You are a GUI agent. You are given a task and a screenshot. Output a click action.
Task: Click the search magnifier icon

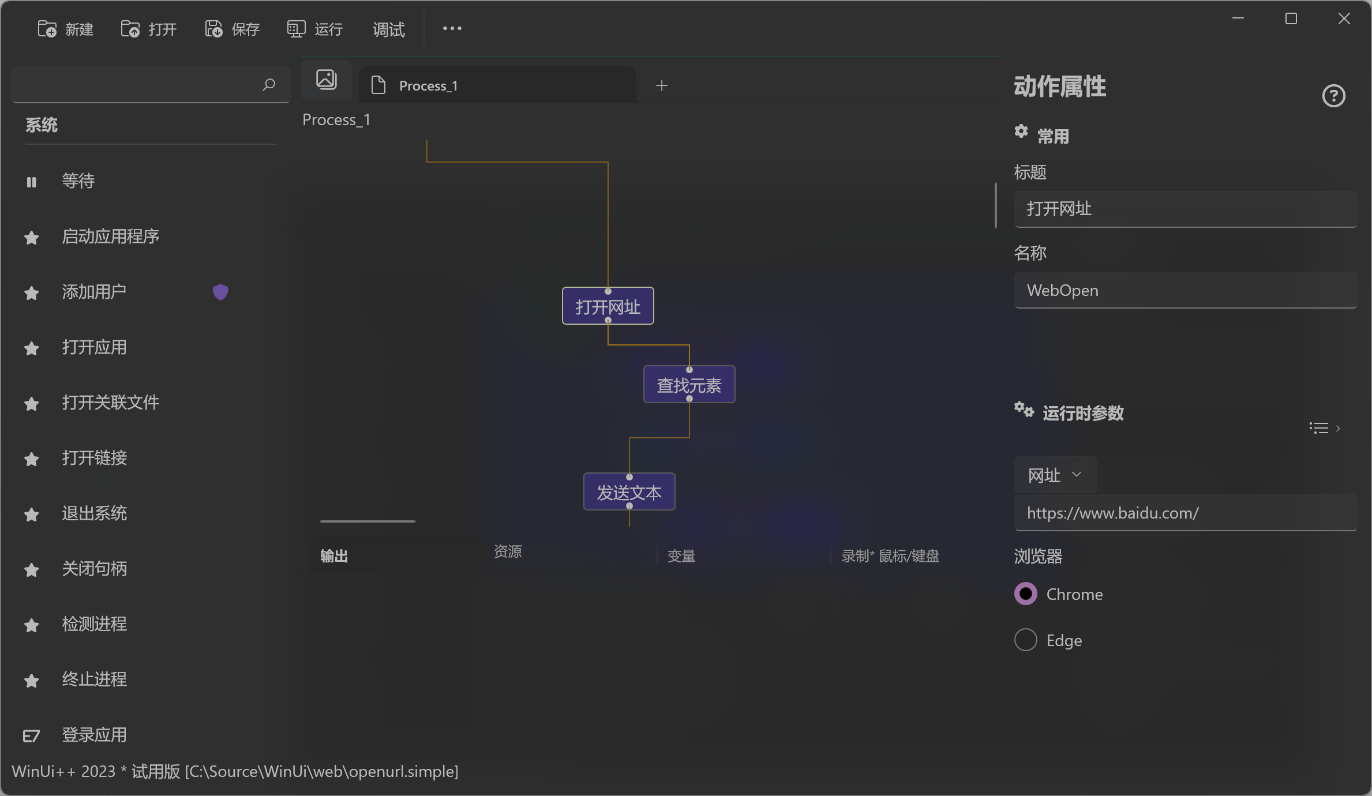268,85
